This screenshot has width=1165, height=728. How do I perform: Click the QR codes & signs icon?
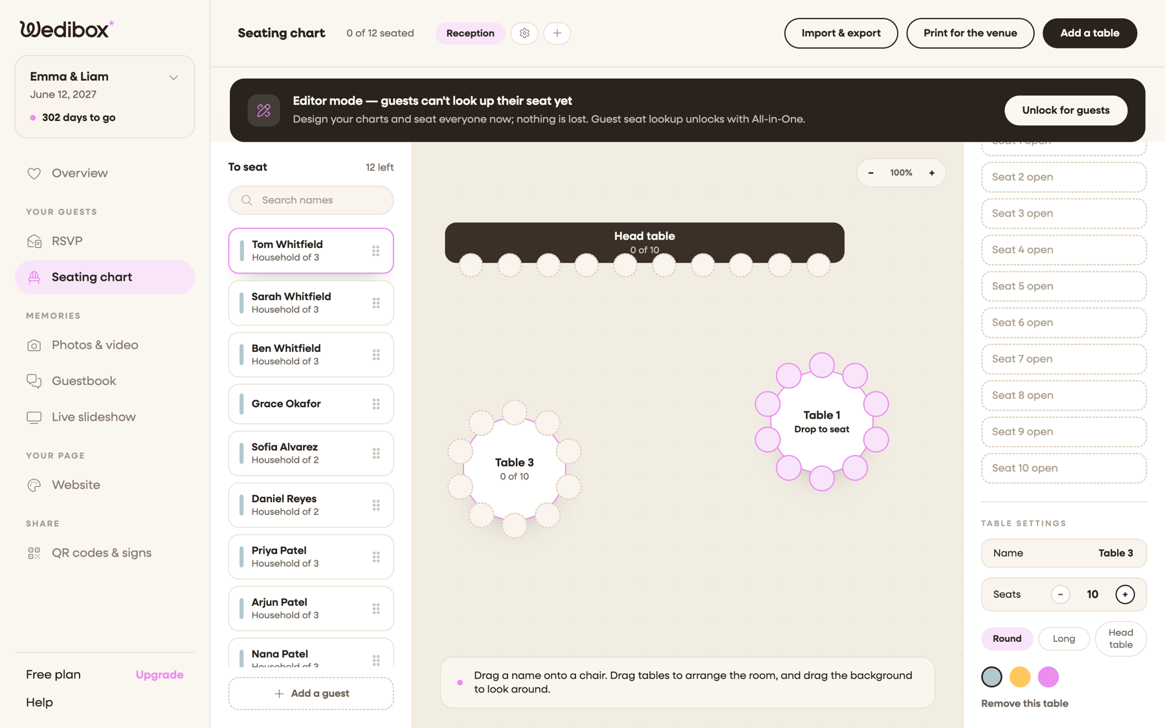(x=34, y=553)
